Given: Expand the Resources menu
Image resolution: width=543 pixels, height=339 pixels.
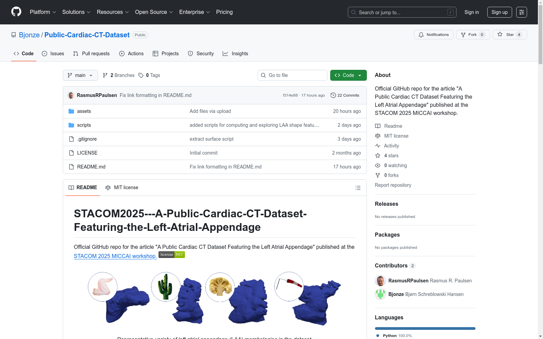Looking at the screenshot, I should (x=113, y=12).
